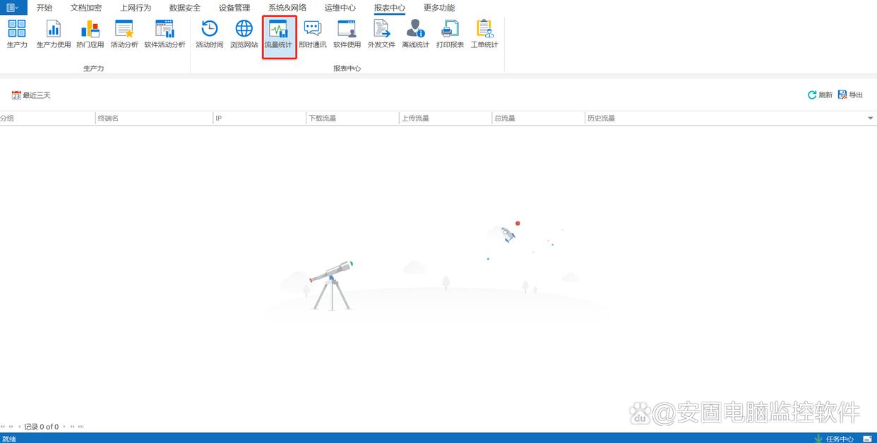Open the 浏览网站 report
The image size is (877, 443).
244,34
